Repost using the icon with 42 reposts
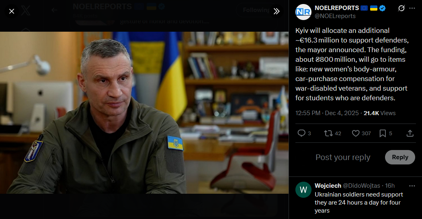This screenshot has width=422, height=219. [x=328, y=133]
